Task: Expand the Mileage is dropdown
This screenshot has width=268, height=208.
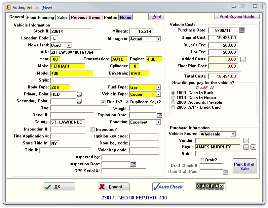Action: click(x=158, y=39)
